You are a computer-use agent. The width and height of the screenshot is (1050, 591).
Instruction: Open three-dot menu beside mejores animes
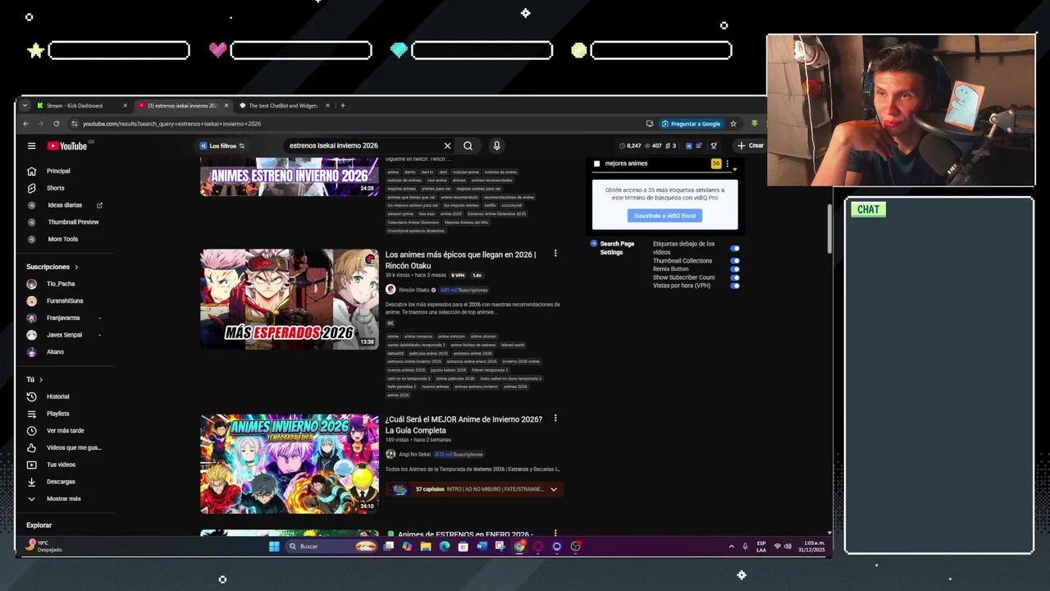point(727,164)
